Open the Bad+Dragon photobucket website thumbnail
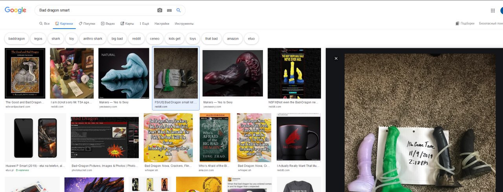The width and height of the screenshot is (503, 192). (x=105, y=138)
